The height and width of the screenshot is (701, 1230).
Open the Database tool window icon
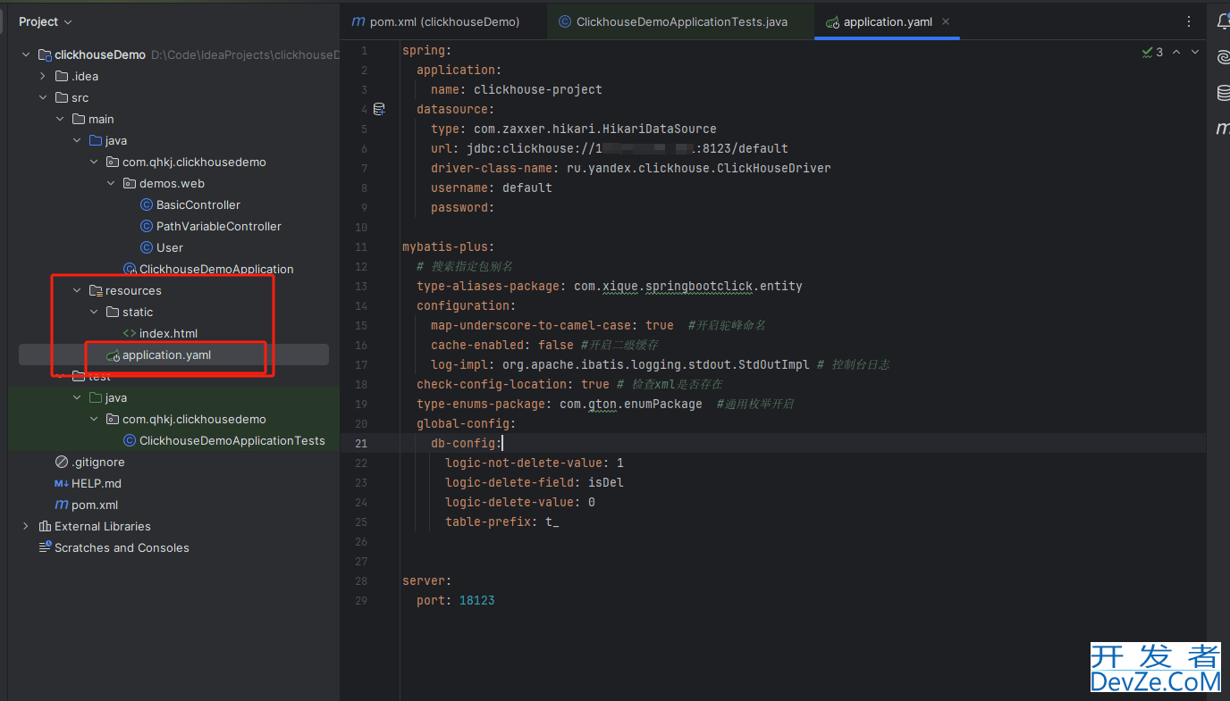coord(1223,93)
